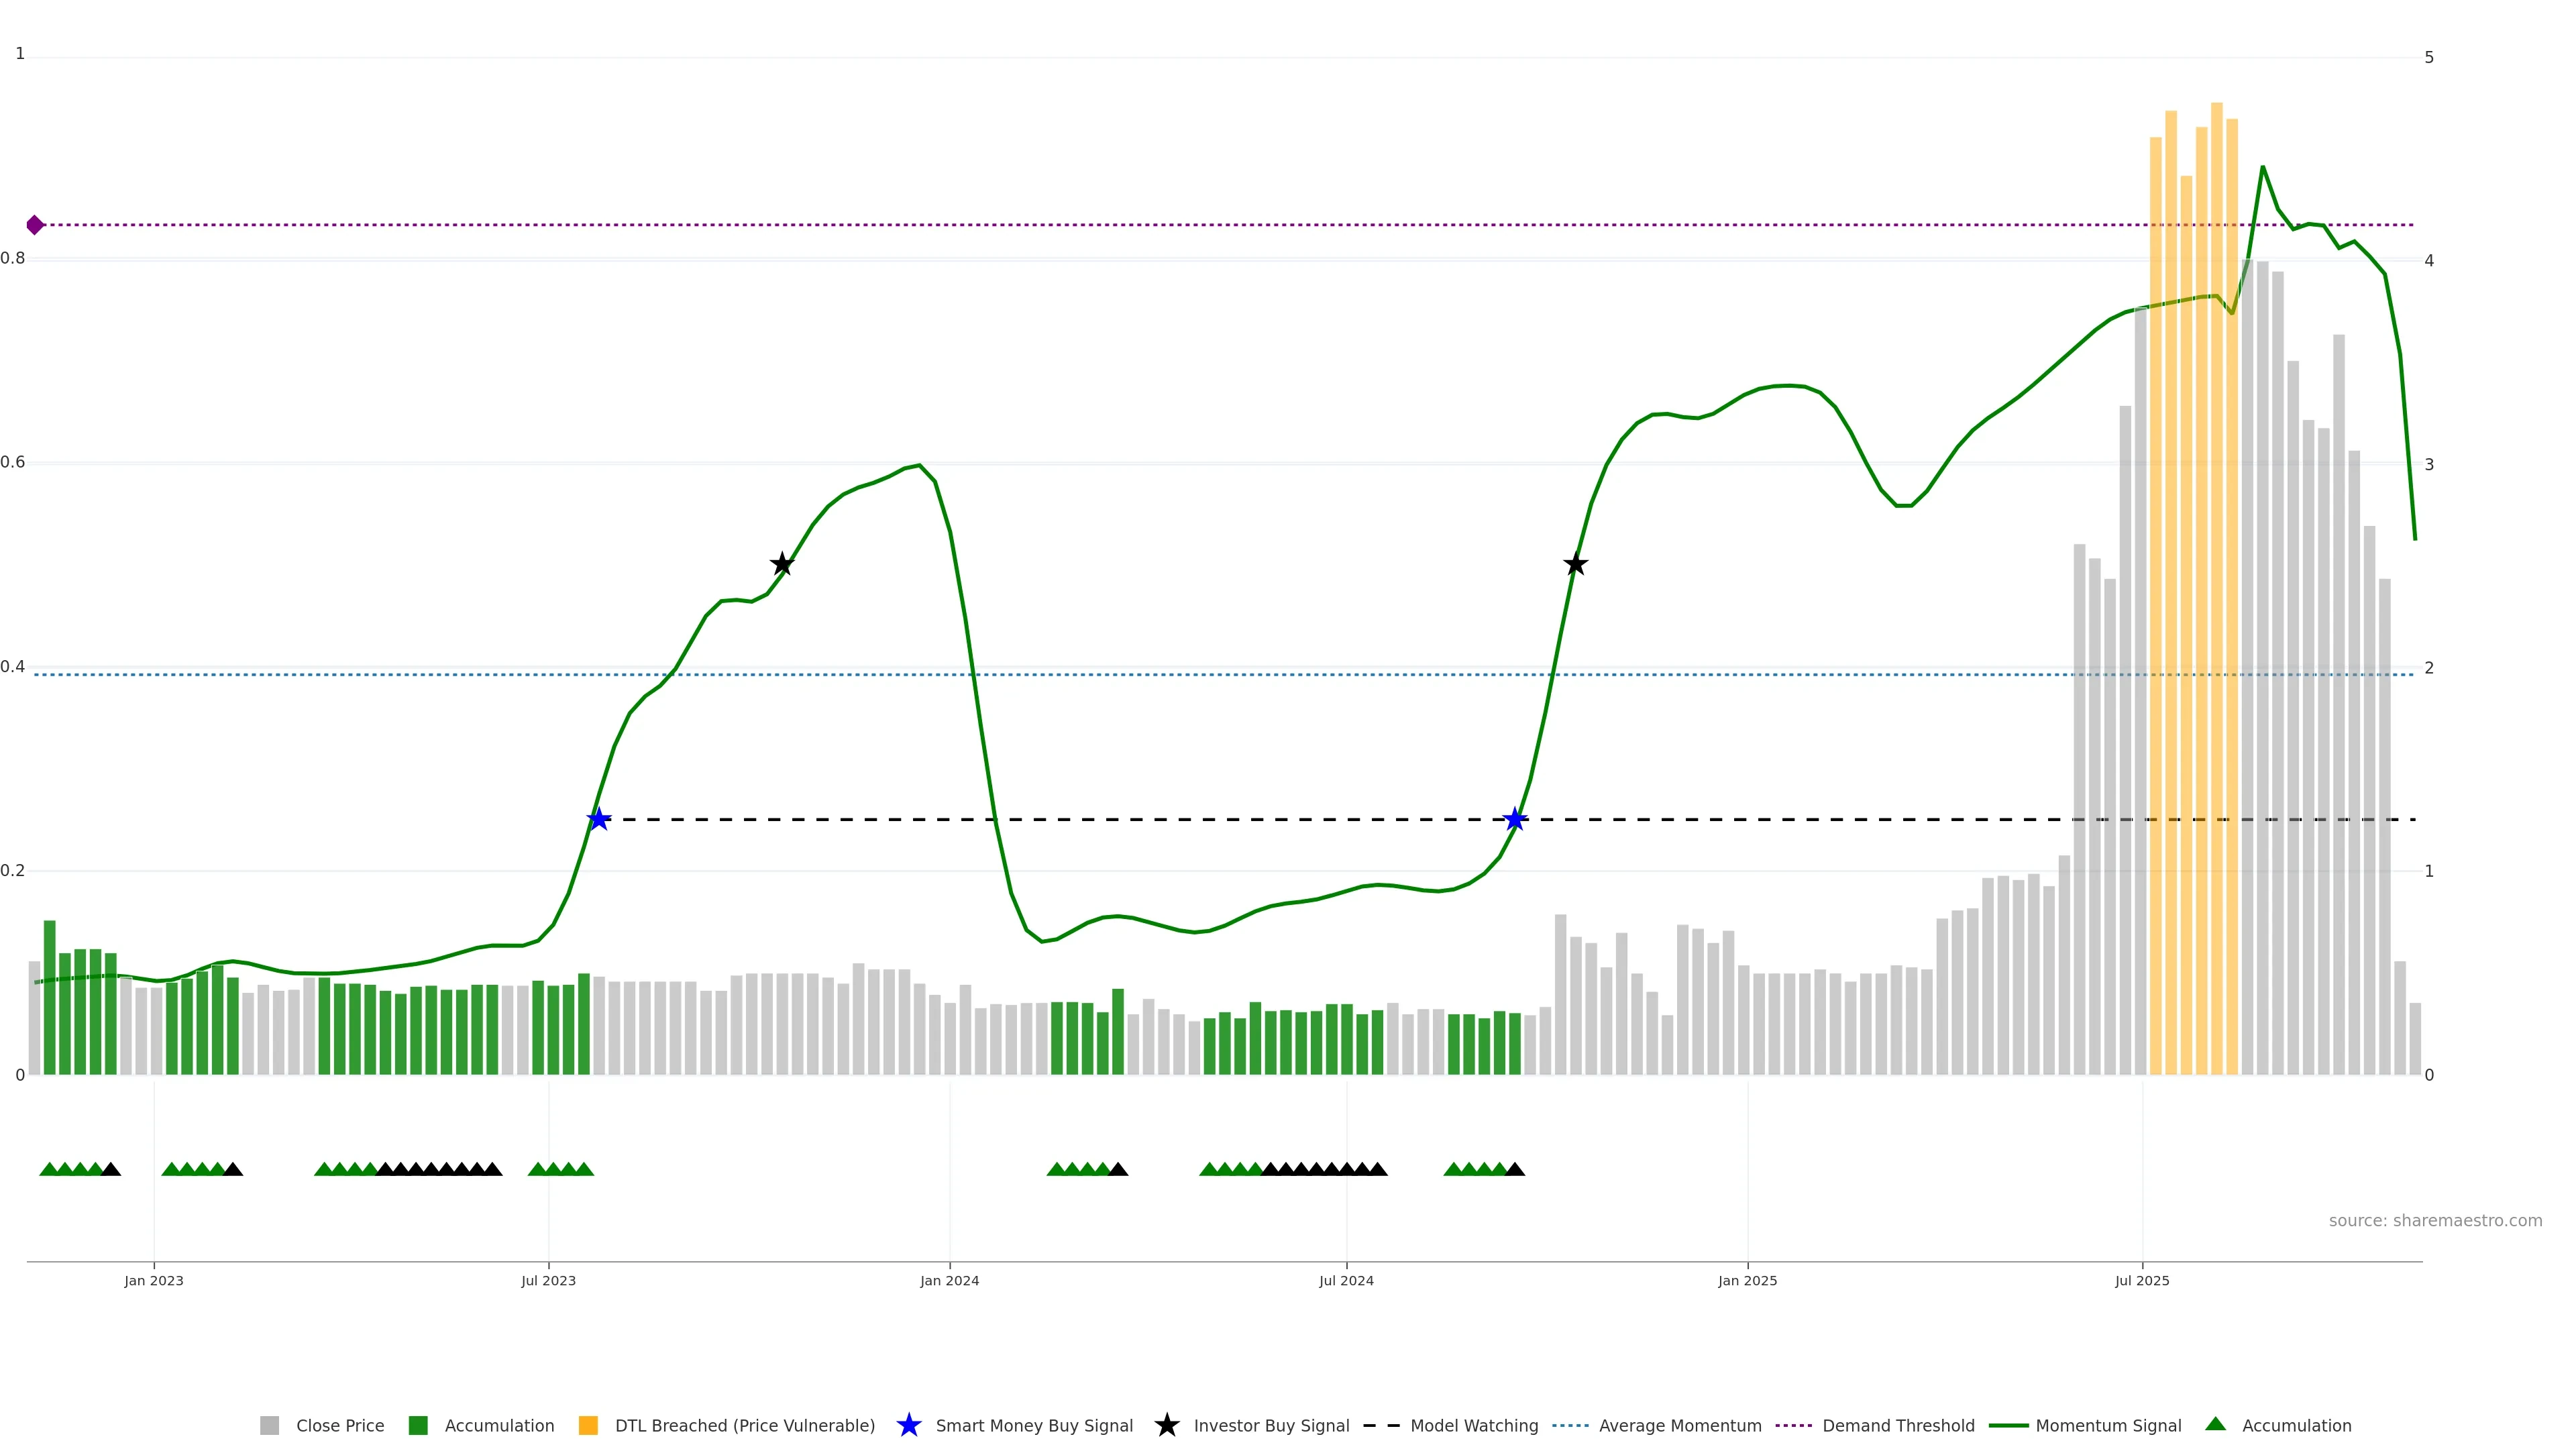The image size is (2576, 1449).
Task: Click the green triangle Accumulation legend icon
Action: click(2215, 1424)
